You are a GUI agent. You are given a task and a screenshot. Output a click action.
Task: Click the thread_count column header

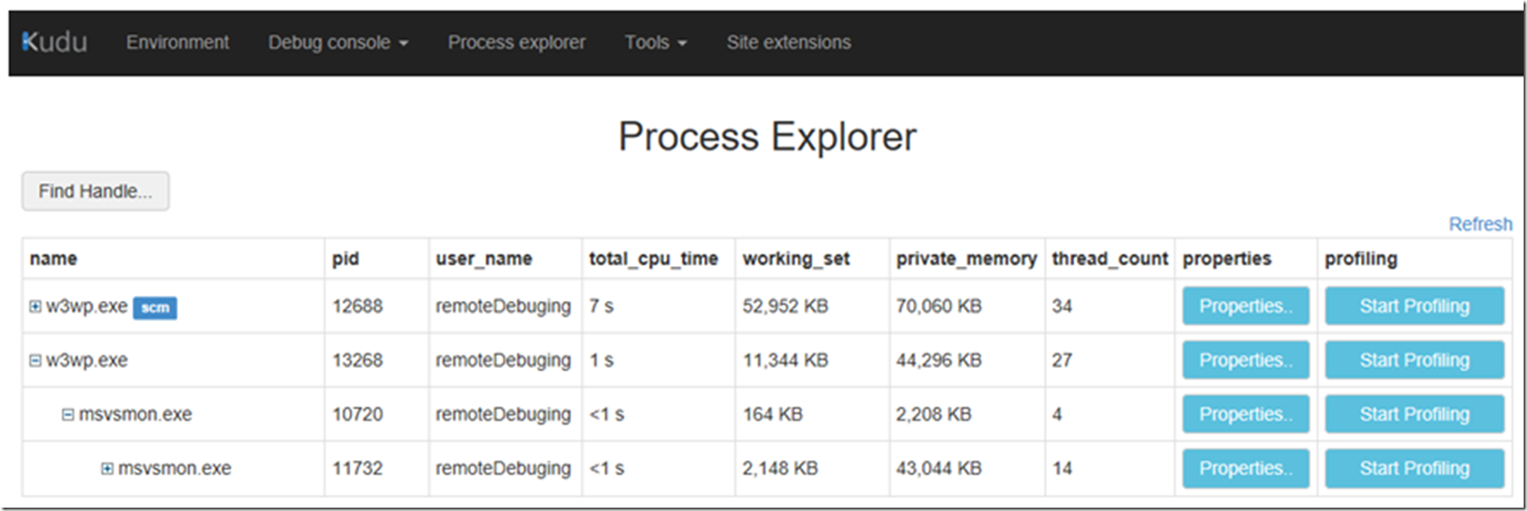[1110, 259]
